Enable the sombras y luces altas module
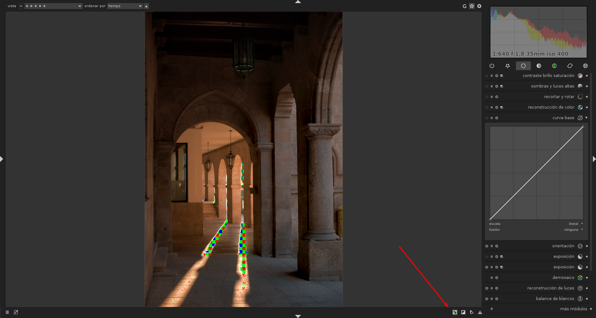The height and width of the screenshot is (318, 596). (487, 86)
